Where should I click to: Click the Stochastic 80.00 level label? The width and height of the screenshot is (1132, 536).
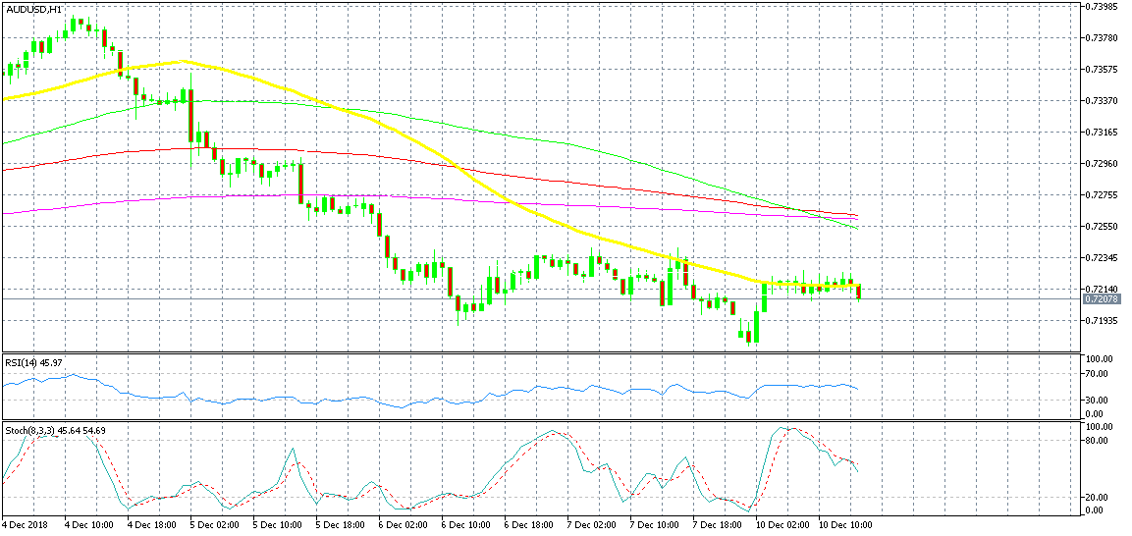point(1095,440)
